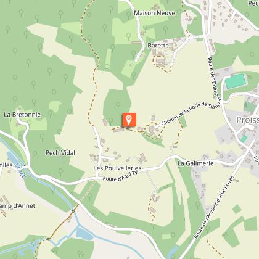Click the Barette hamlet label
Screen dimensions: 259x259
point(158,46)
